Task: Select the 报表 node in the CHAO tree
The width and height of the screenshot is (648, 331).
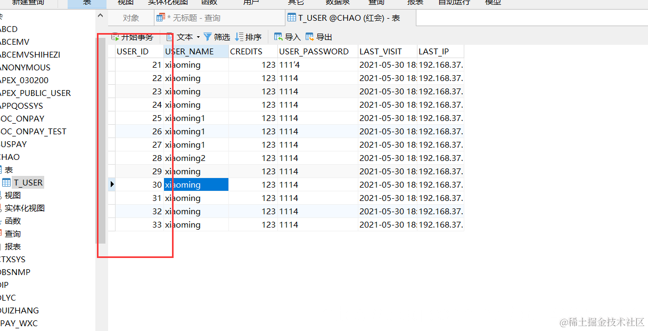Action: coord(13,247)
